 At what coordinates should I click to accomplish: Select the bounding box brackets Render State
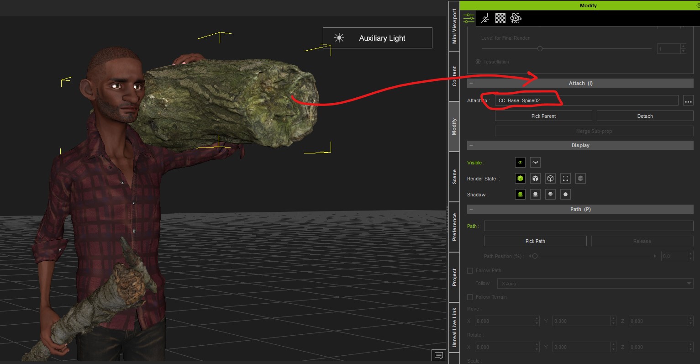[565, 178]
